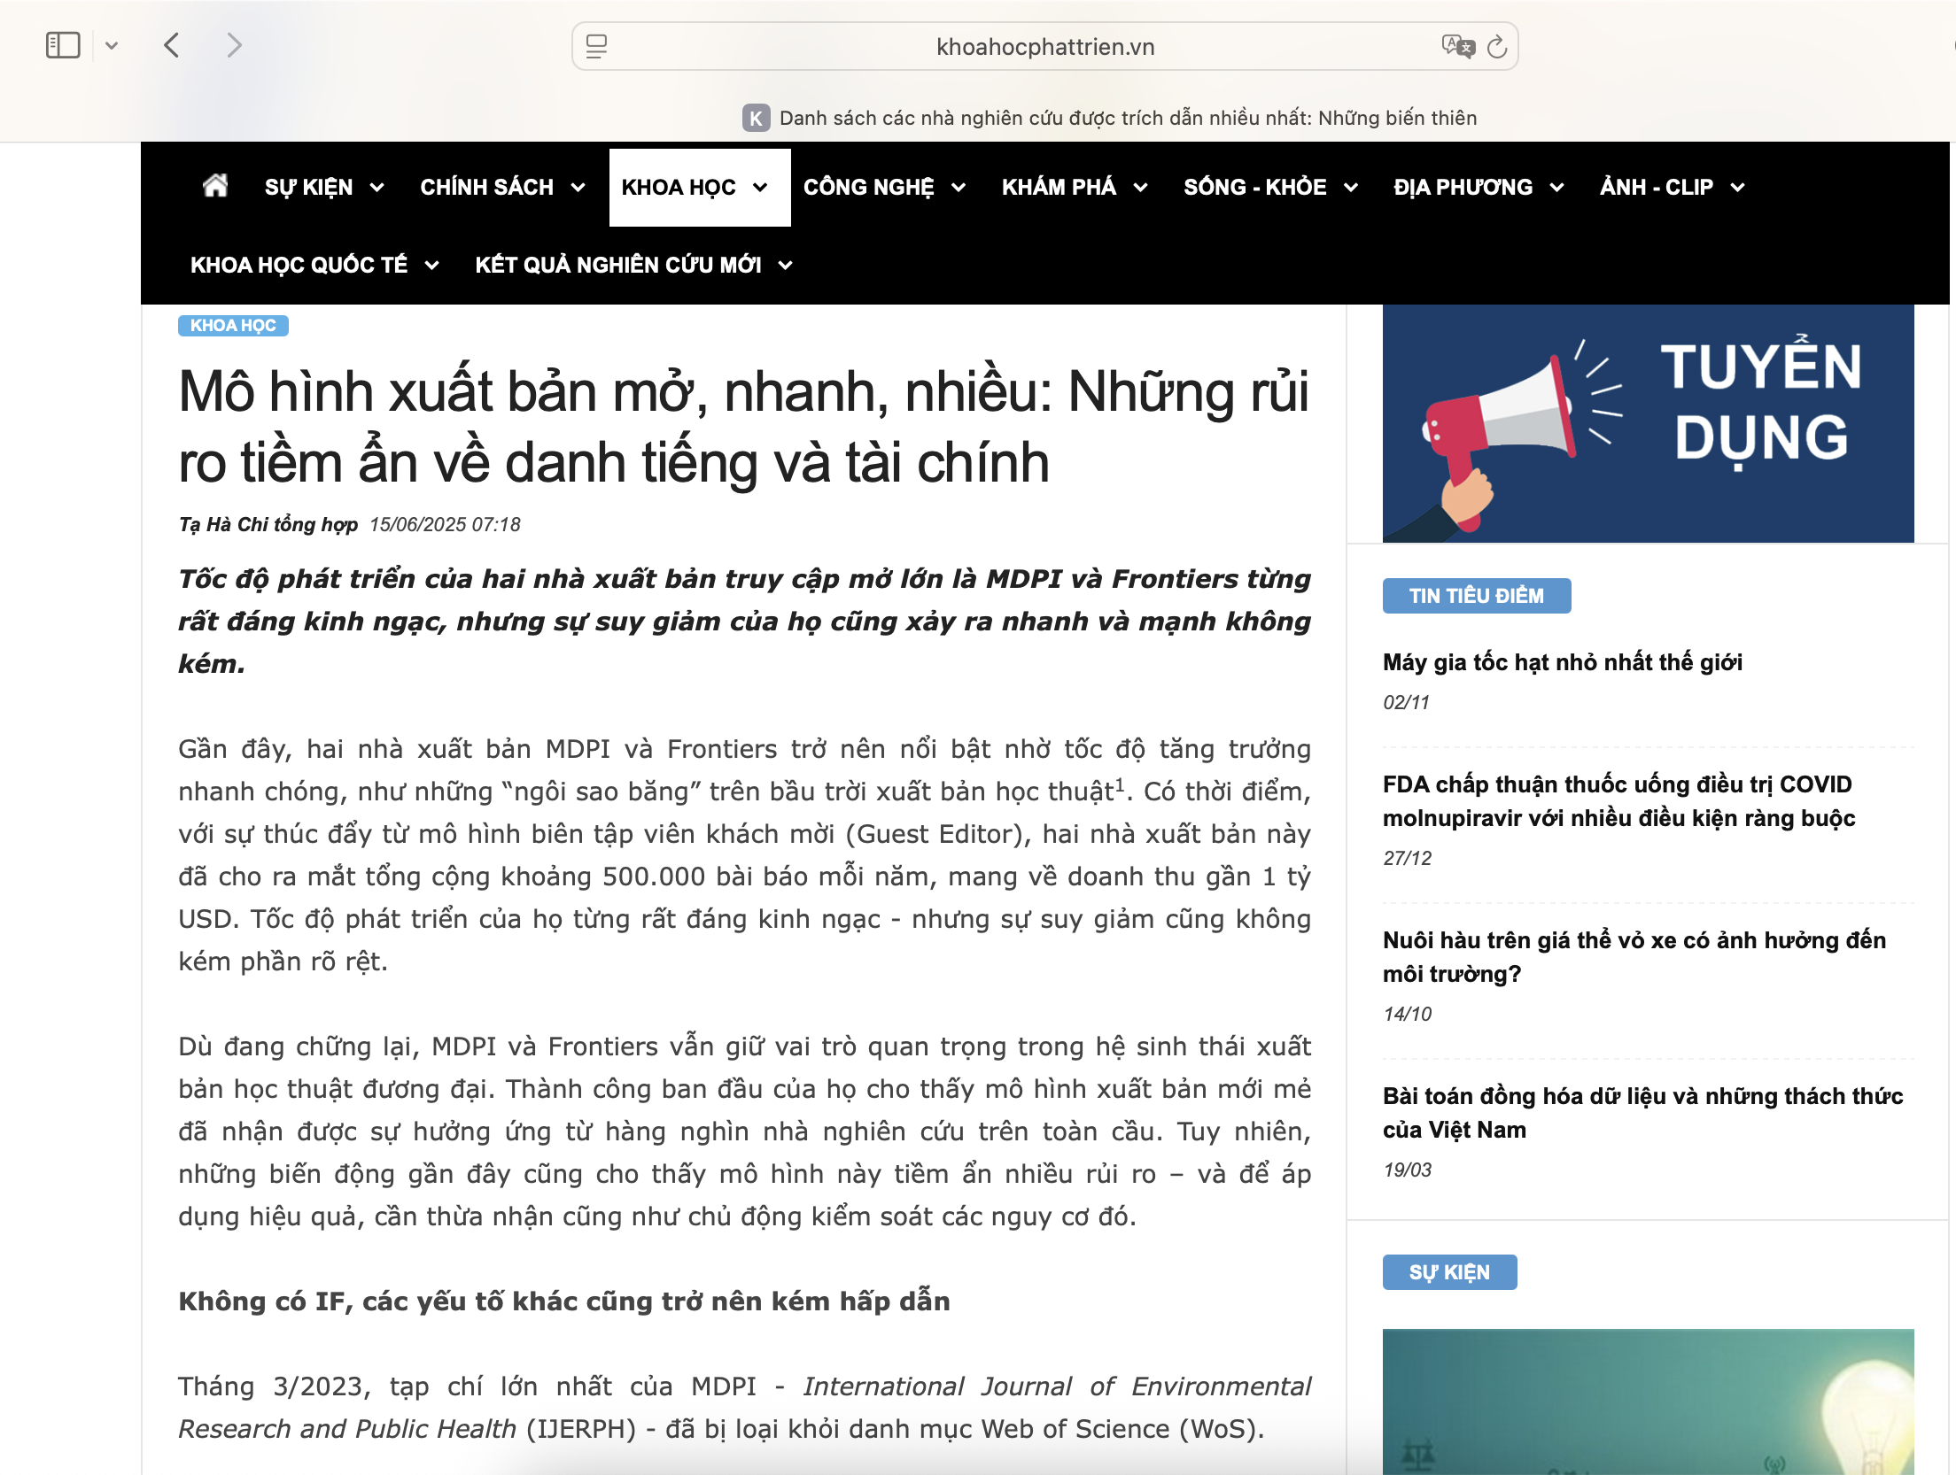Click the K favicon on the tab
The image size is (1956, 1475).
[x=756, y=118]
